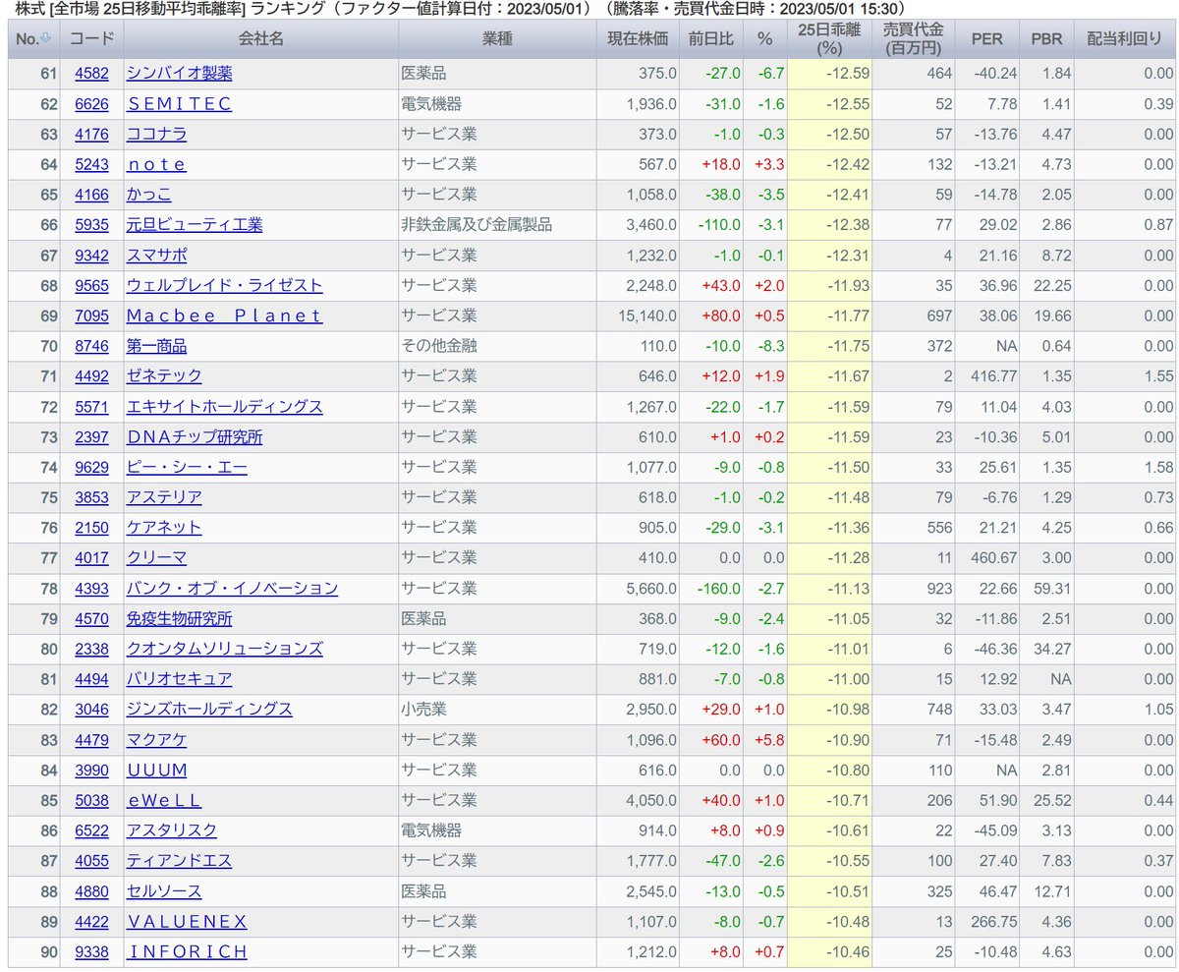The height and width of the screenshot is (972, 1179).
Task: Click stock code 7095
Action: pos(91,316)
